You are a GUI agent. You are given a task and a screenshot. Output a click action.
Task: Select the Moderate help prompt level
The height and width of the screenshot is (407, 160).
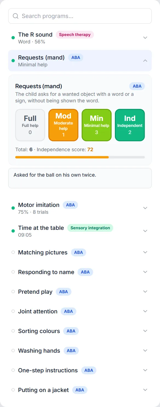coord(63,125)
